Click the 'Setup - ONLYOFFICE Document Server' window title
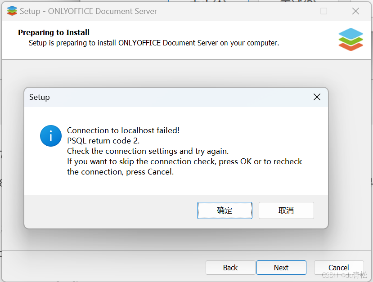The image size is (373, 282). click(x=88, y=11)
